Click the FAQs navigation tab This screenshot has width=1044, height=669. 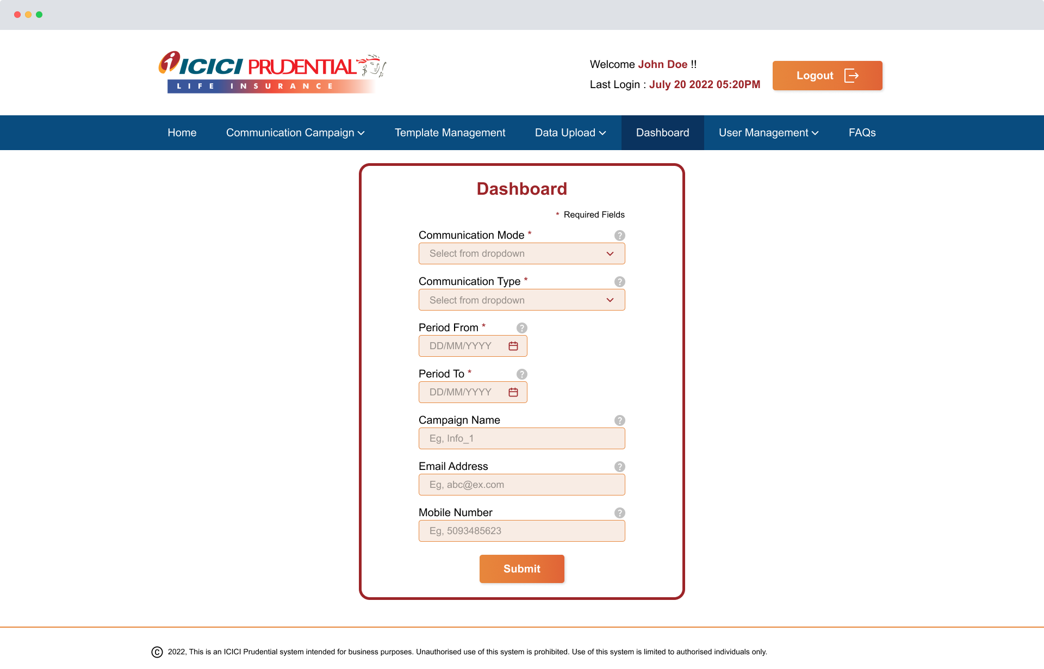coord(863,132)
